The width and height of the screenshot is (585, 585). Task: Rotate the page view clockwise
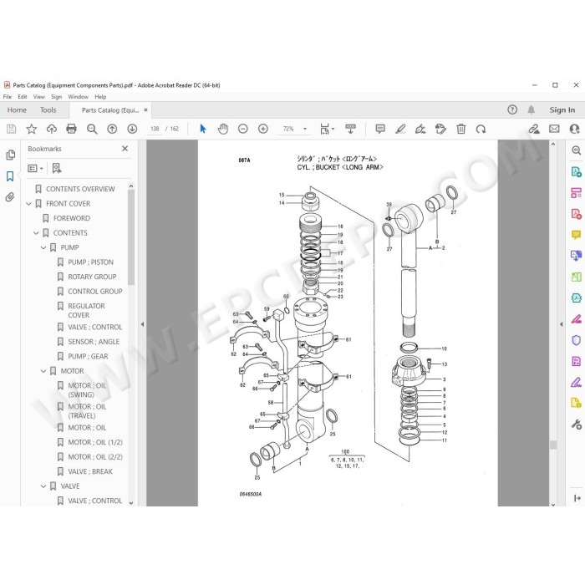click(481, 129)
